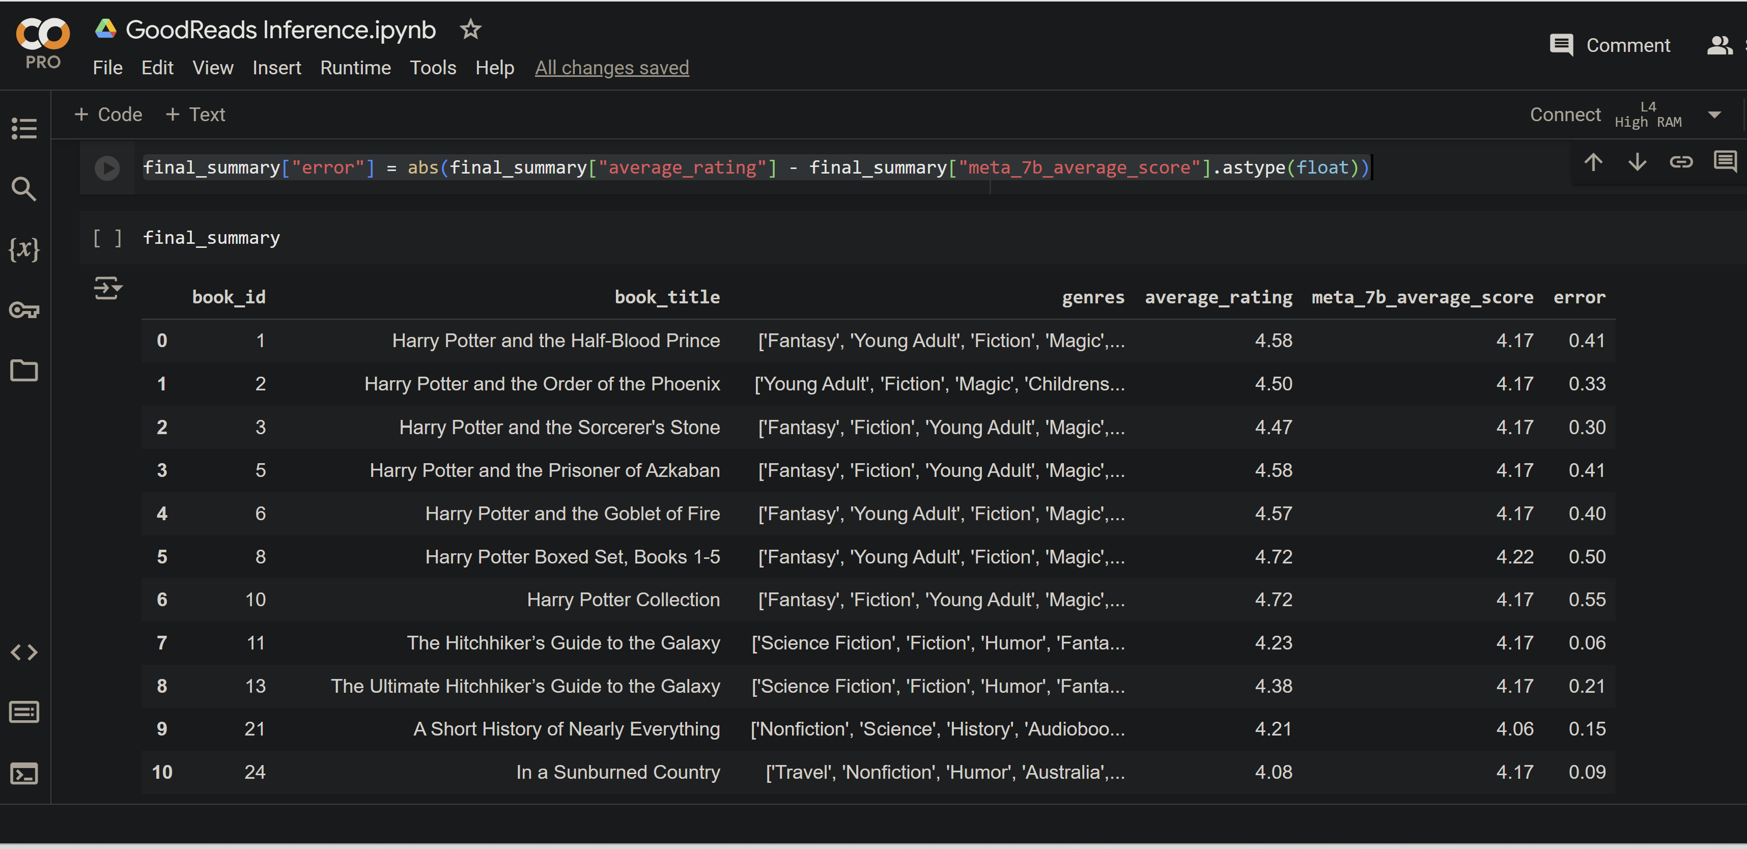Image resolution: width=1747 pixels, height=849 pixels.
Task: Open the code snippets panel
Action: (24, 652)
